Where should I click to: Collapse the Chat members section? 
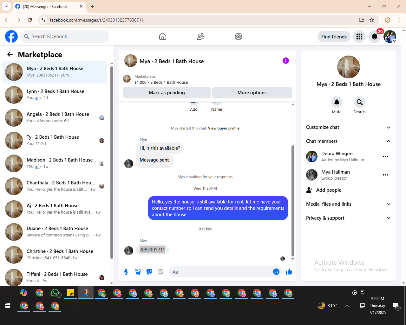348,141
